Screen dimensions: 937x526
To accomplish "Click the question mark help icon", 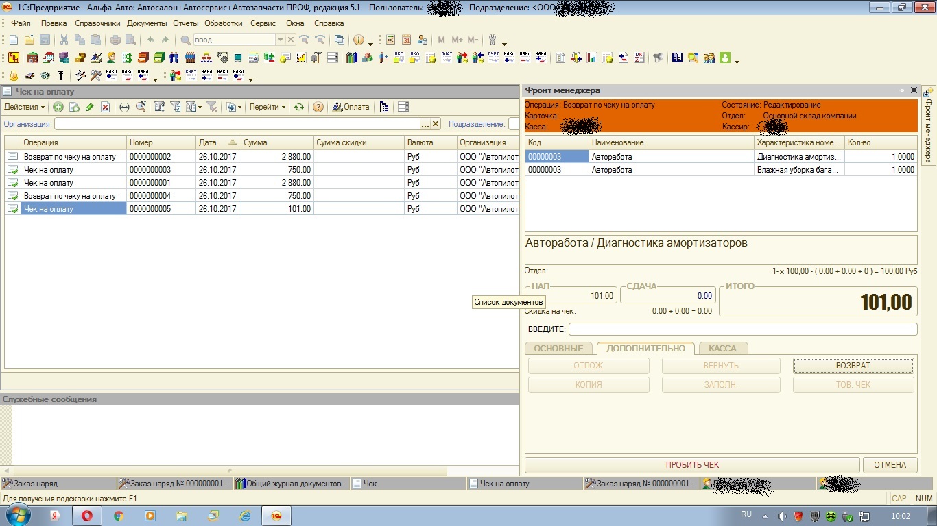I will (x=318, y=107).
